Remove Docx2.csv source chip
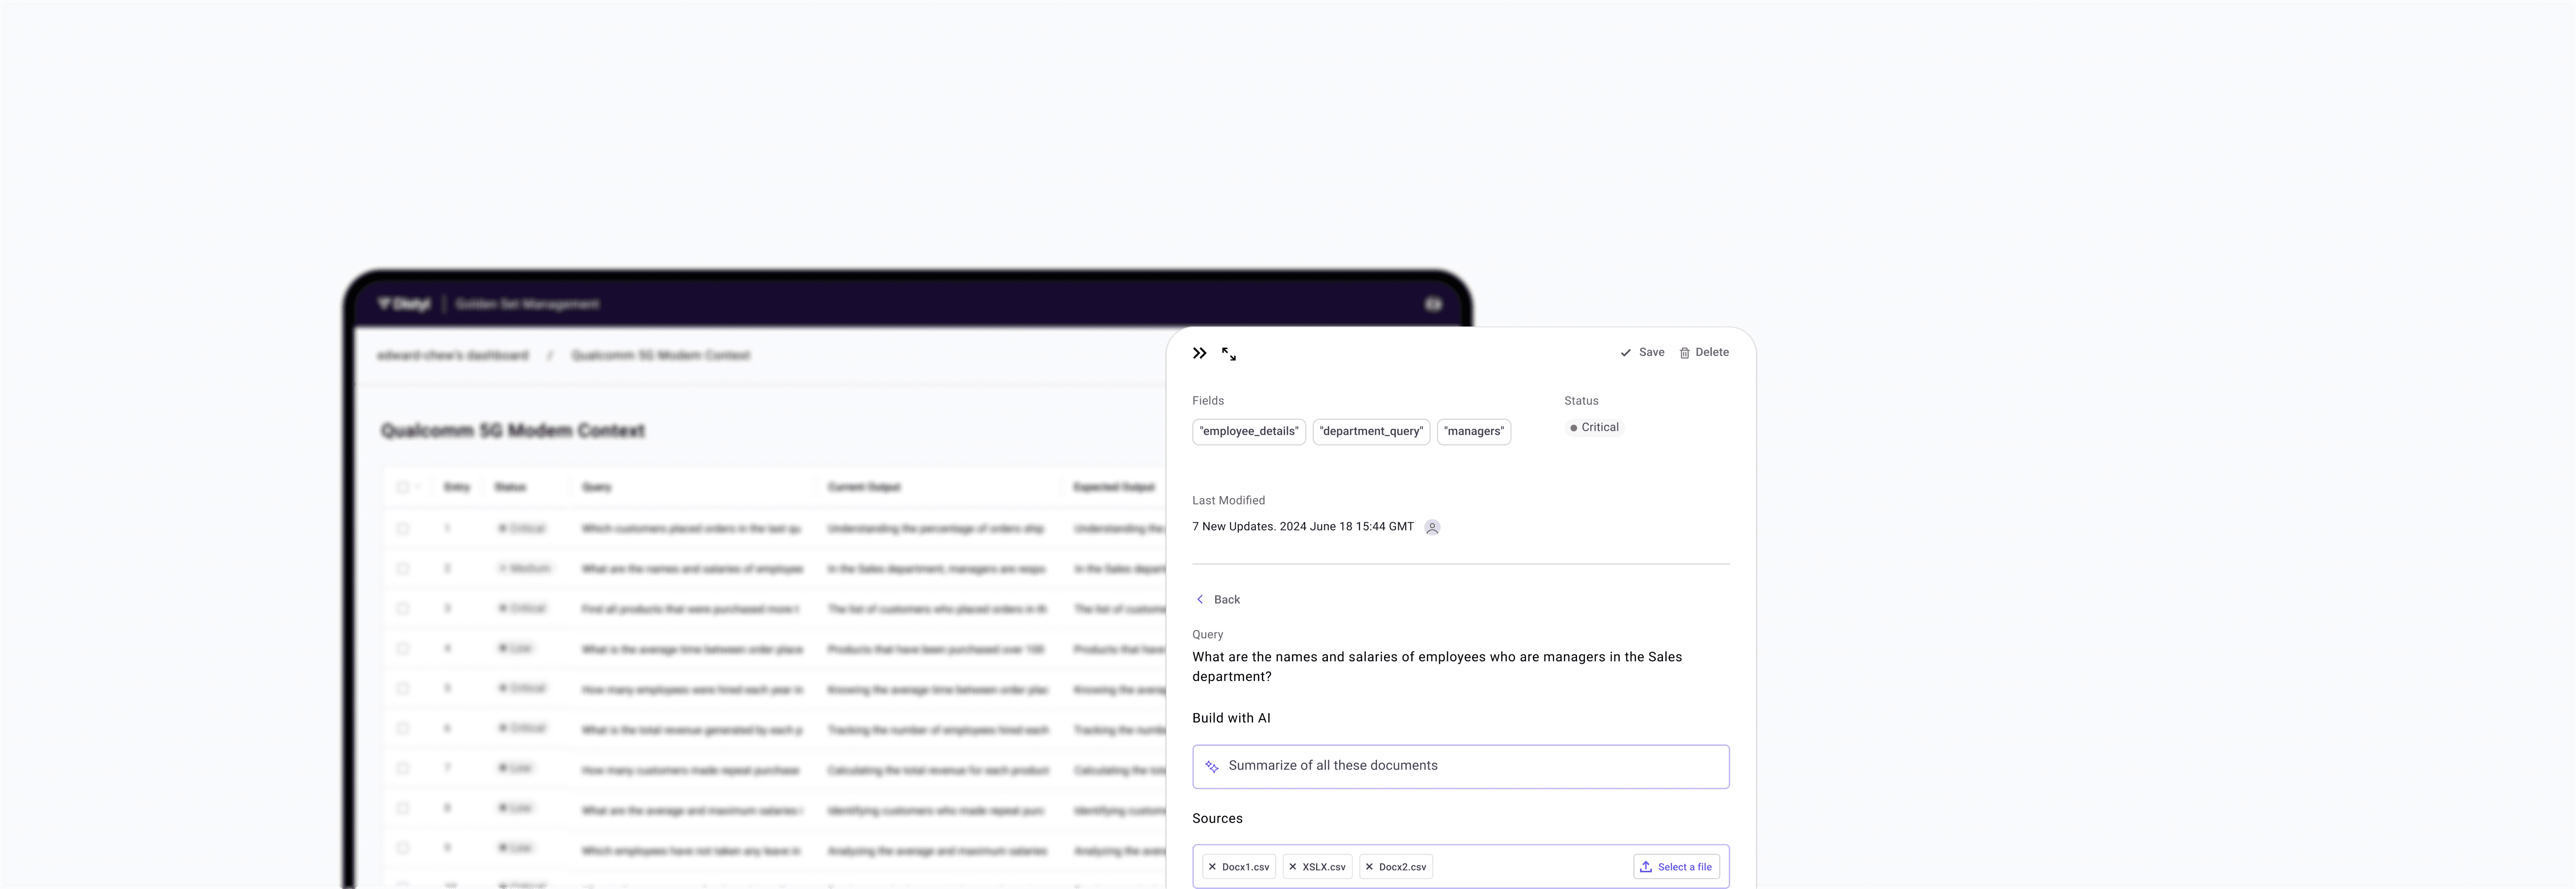This screenshot has width=2576, height=889. coord(1369,867)
